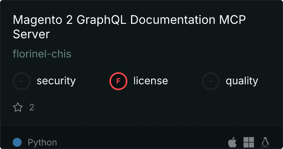This screenshot has height=149, width=283.
Task: Click the security score circle icon
Action: click(x=22, y=81)
